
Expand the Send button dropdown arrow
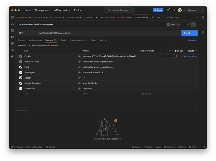(195, 33)
